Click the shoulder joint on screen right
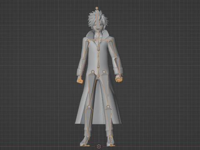This screenshot has width=200, height=150. 110,40
